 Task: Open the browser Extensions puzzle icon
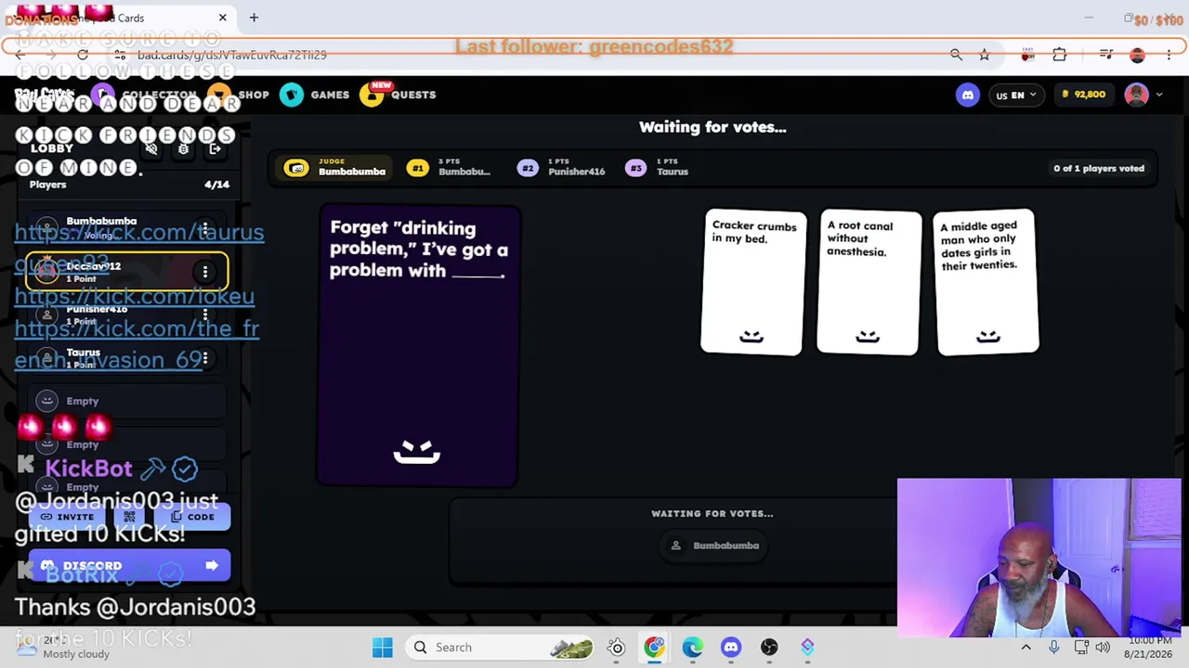pos(1060,55)
